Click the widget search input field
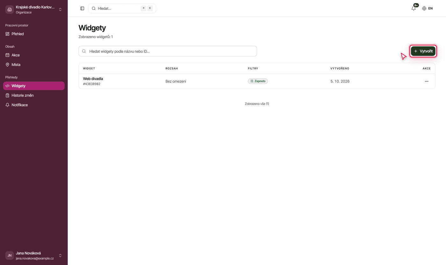The width and height of the screenshot is (446, 265). [168, 51]
